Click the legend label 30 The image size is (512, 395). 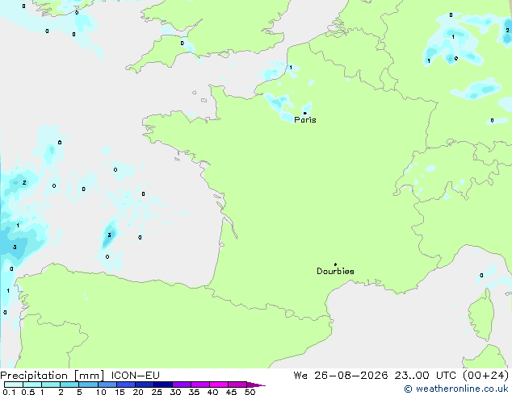tap(175, 392)
